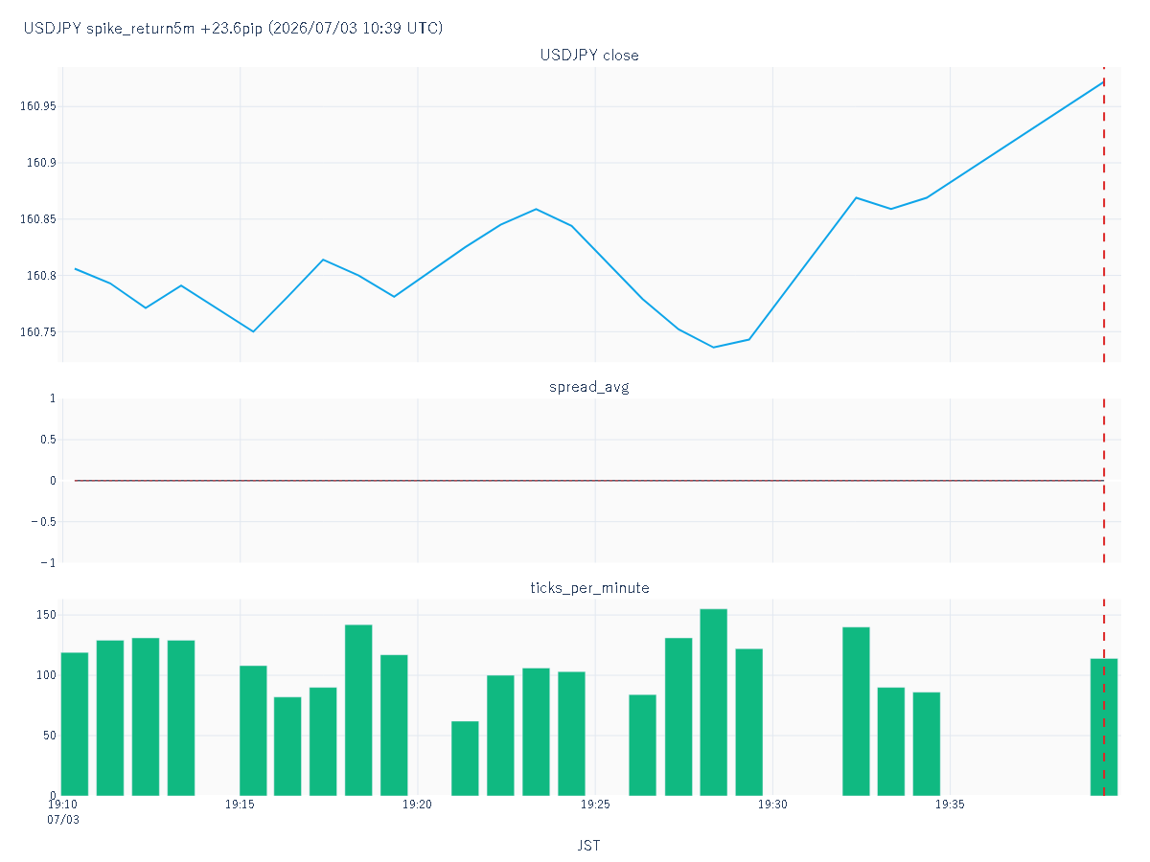The image size is (1150, 862).
Task: Click the ticks_per_minute subplot title
Action: tap(589, 588)
